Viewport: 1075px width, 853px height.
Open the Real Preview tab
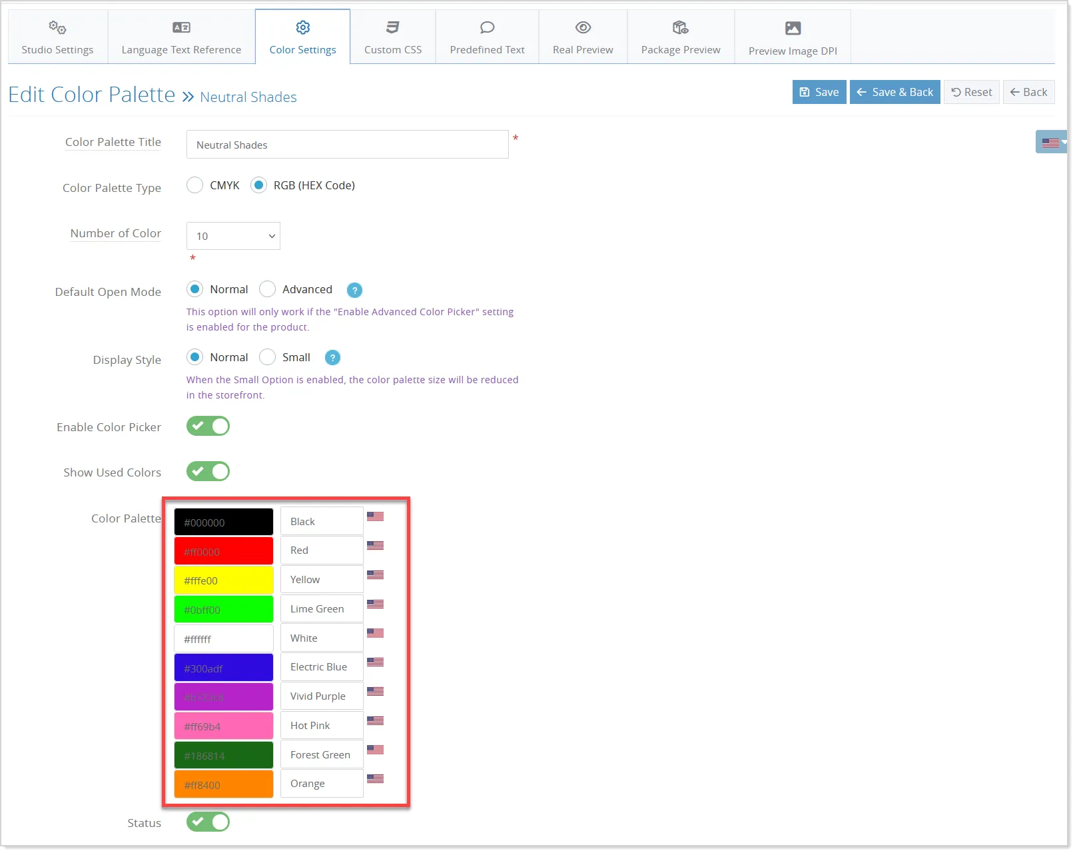click(583, 37)
